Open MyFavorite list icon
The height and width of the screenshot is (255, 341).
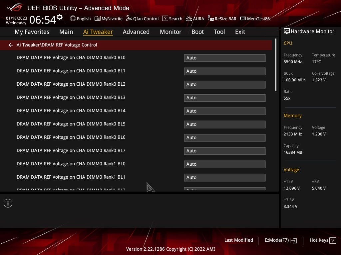click(98, 19)
